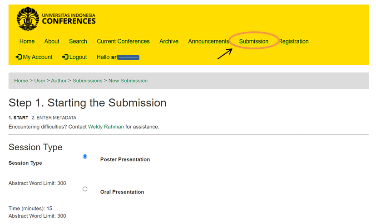Click the Logout arrow icon
The width and height of the screenshot is (376, 224).
tap(65, 57)
